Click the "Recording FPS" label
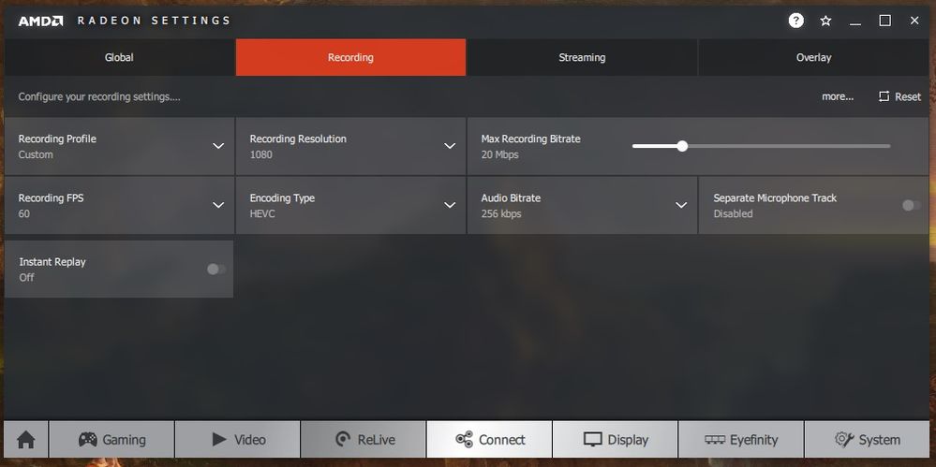936x467 pixels. click(51, 198)
